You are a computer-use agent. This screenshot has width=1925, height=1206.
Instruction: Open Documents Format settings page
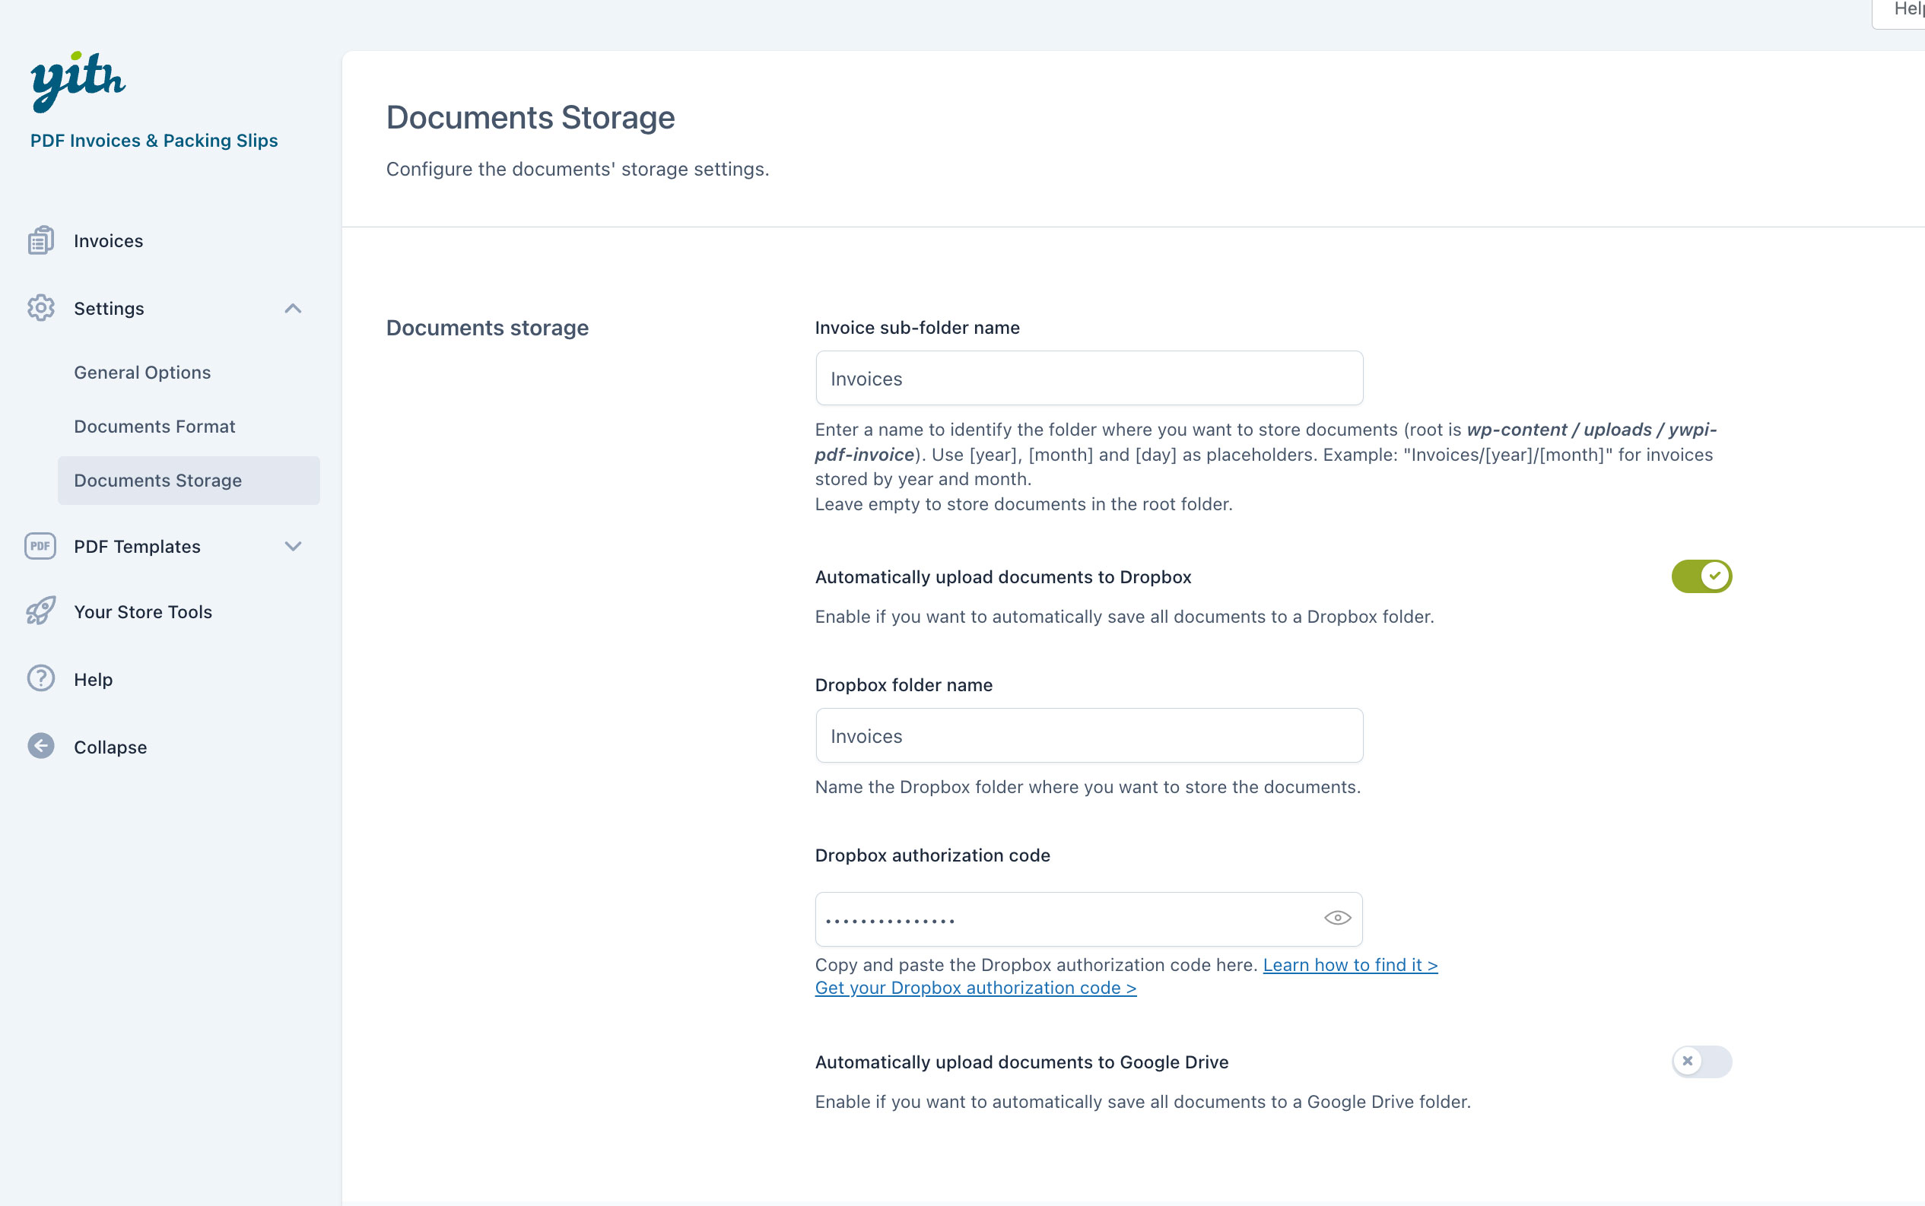154,427
